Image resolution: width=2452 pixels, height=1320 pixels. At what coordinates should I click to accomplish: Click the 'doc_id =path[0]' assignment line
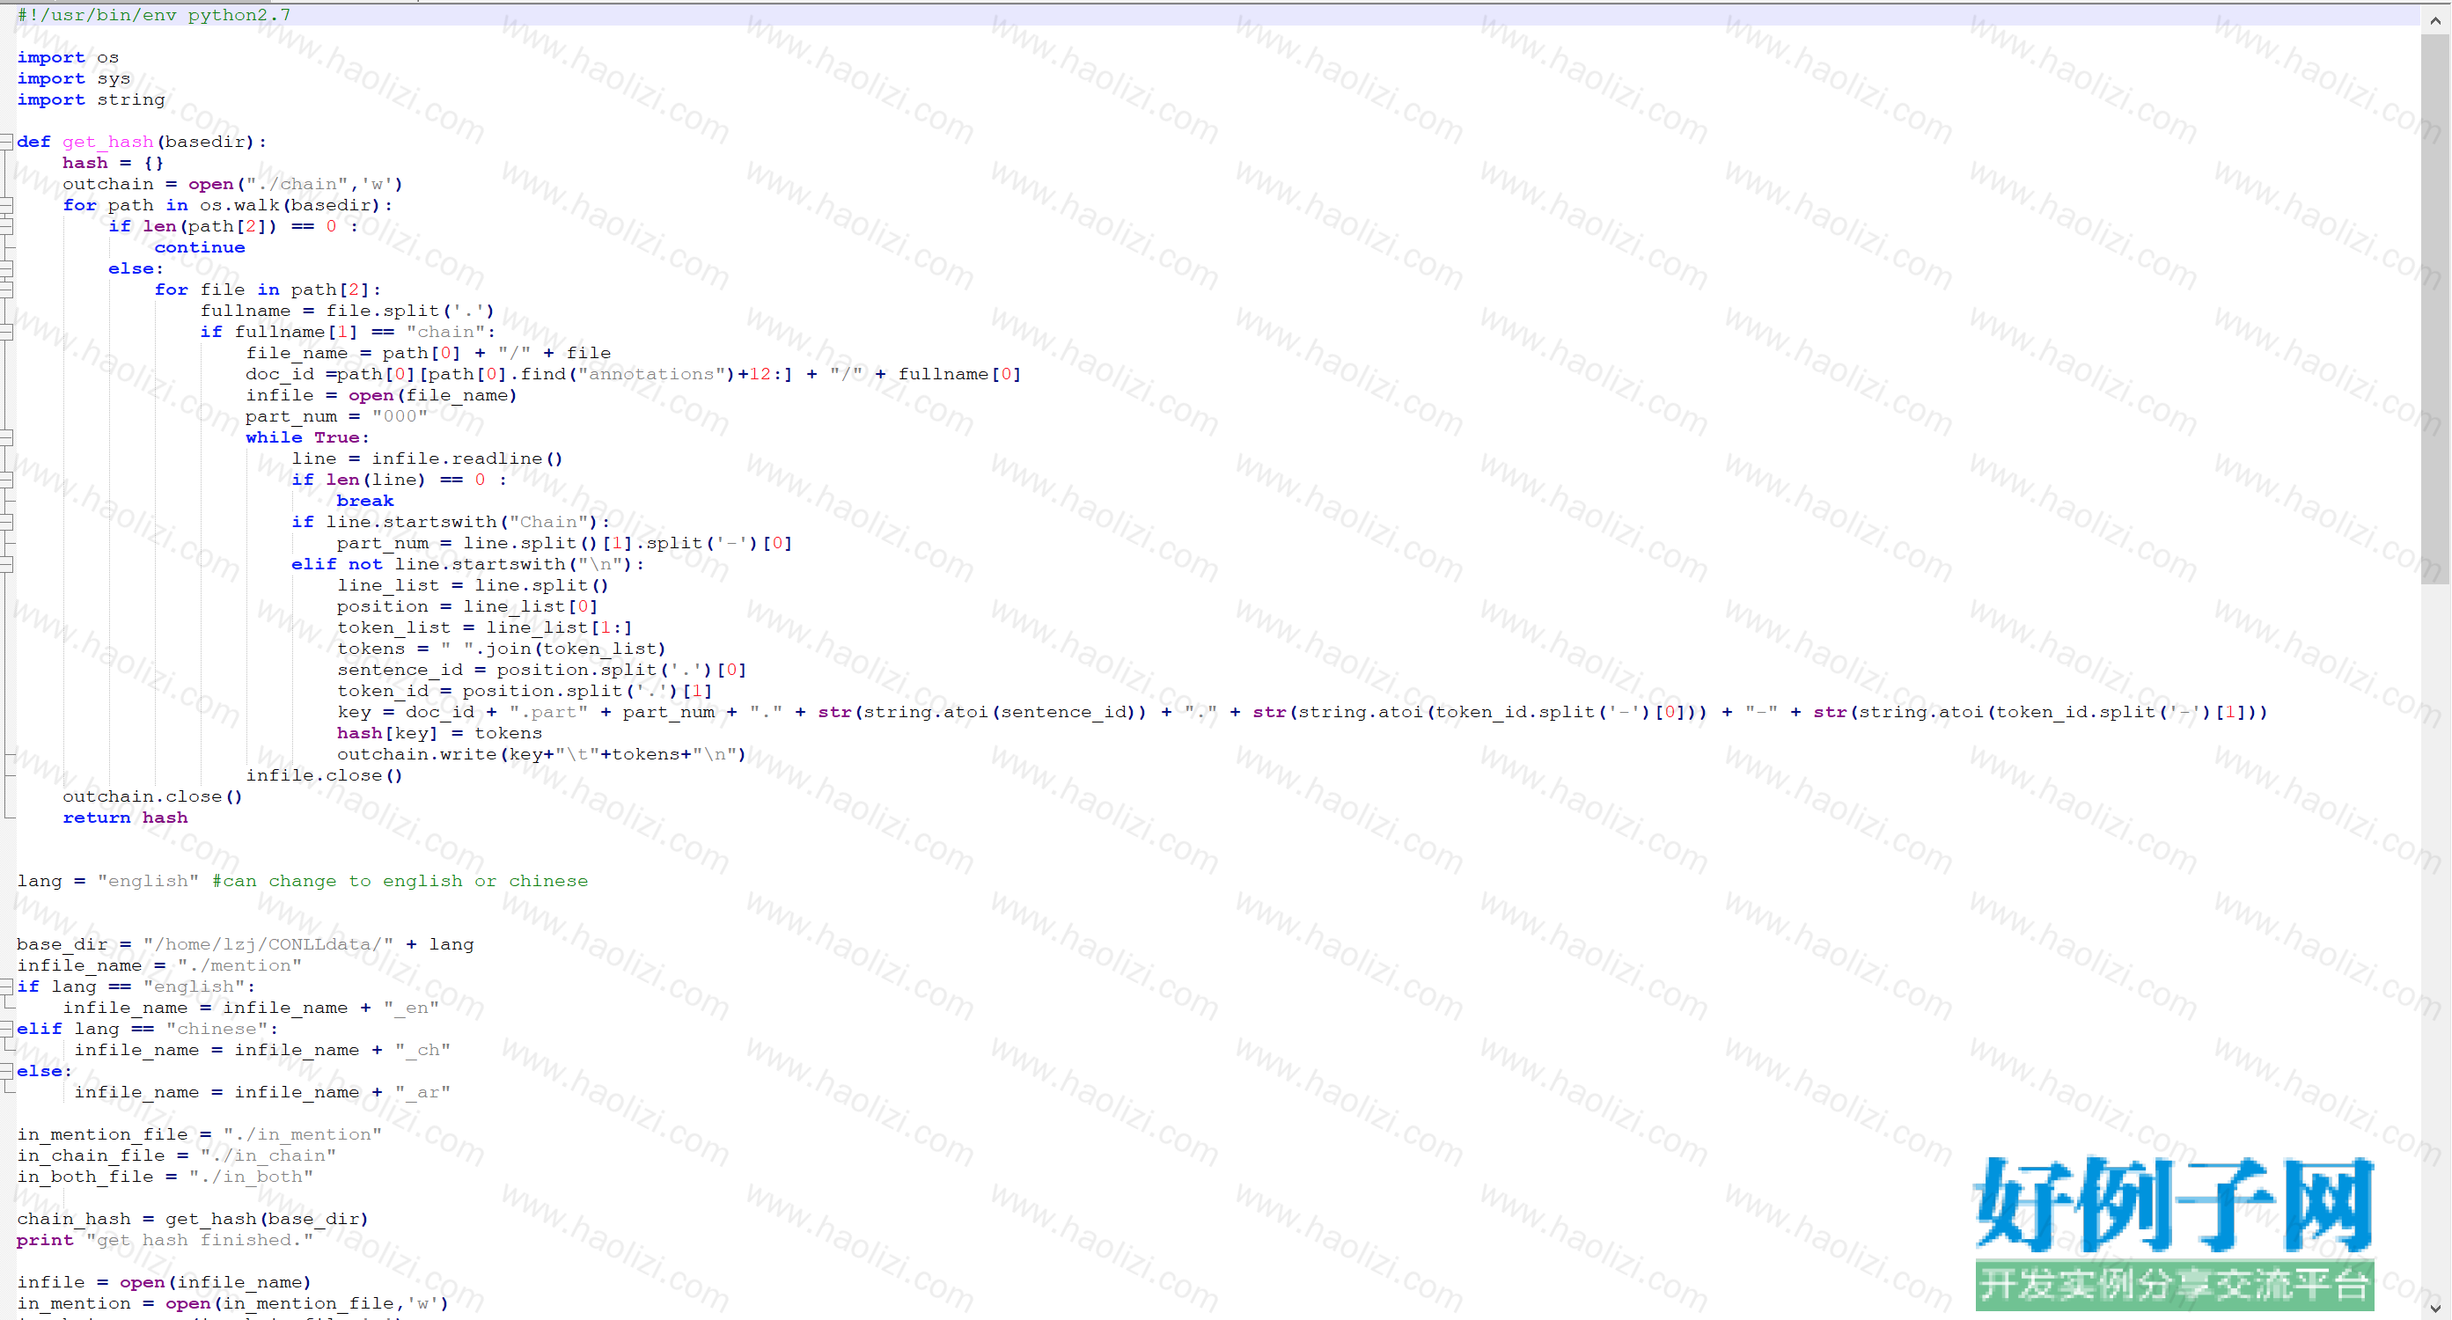633,374
